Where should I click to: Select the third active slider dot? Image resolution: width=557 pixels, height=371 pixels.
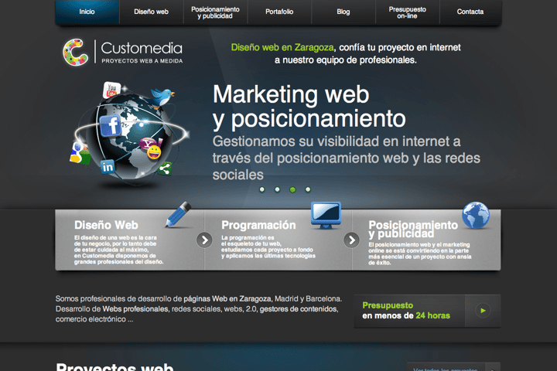(x=292, y=189)
